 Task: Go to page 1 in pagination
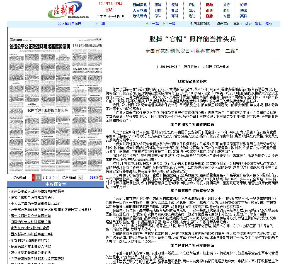43,178
